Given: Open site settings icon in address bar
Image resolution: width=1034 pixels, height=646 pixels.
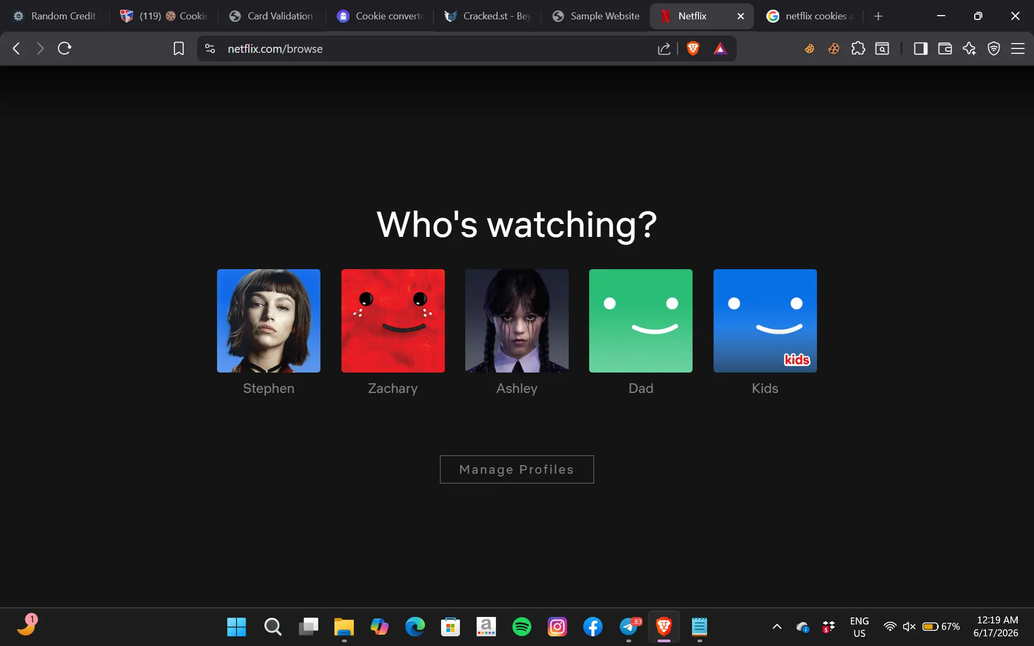Looking at the screenshot, I should coord(210,48).
